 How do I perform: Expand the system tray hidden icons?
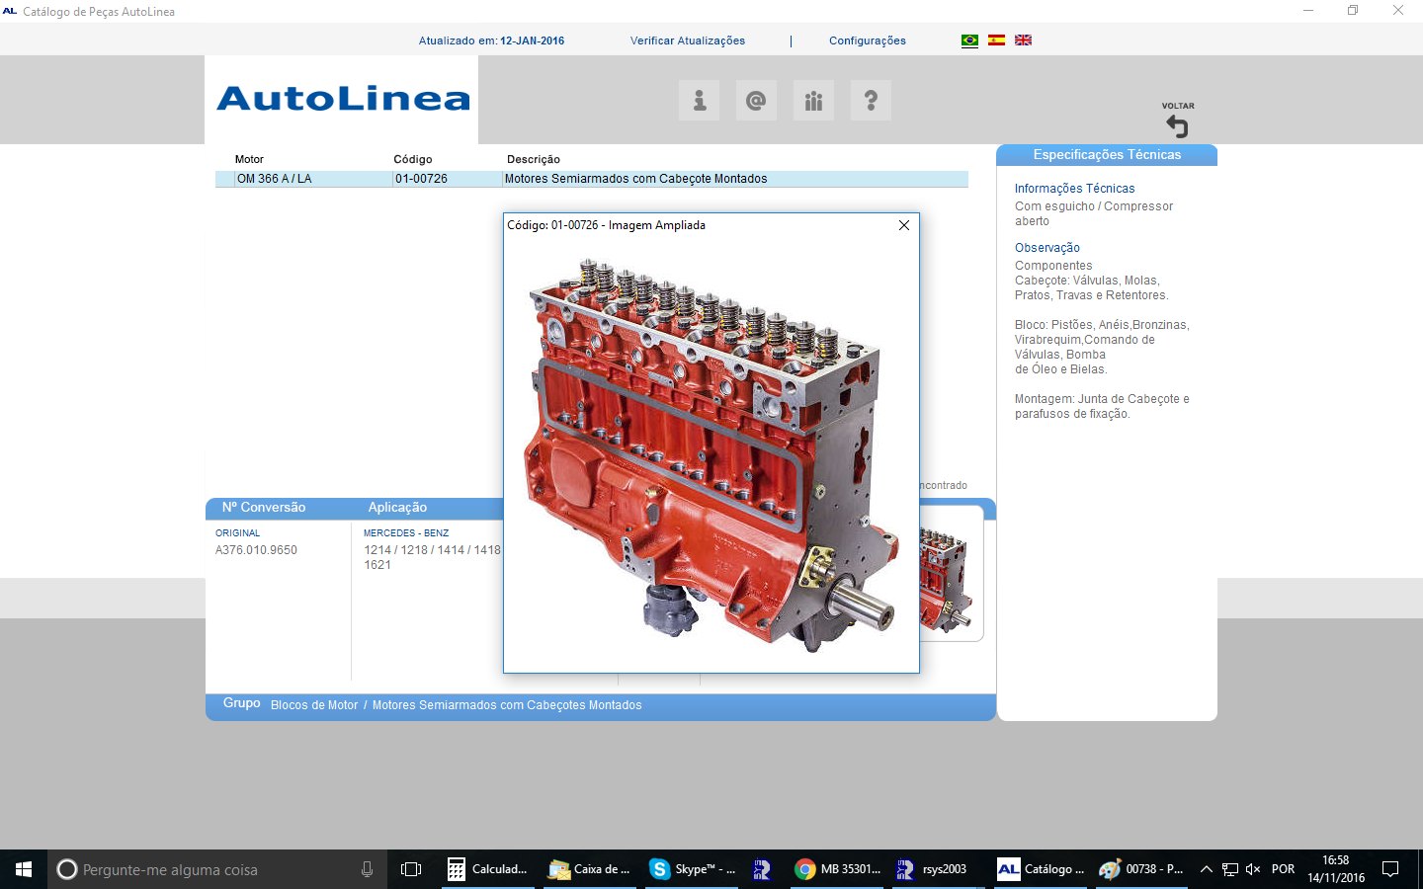(1206, 869)
